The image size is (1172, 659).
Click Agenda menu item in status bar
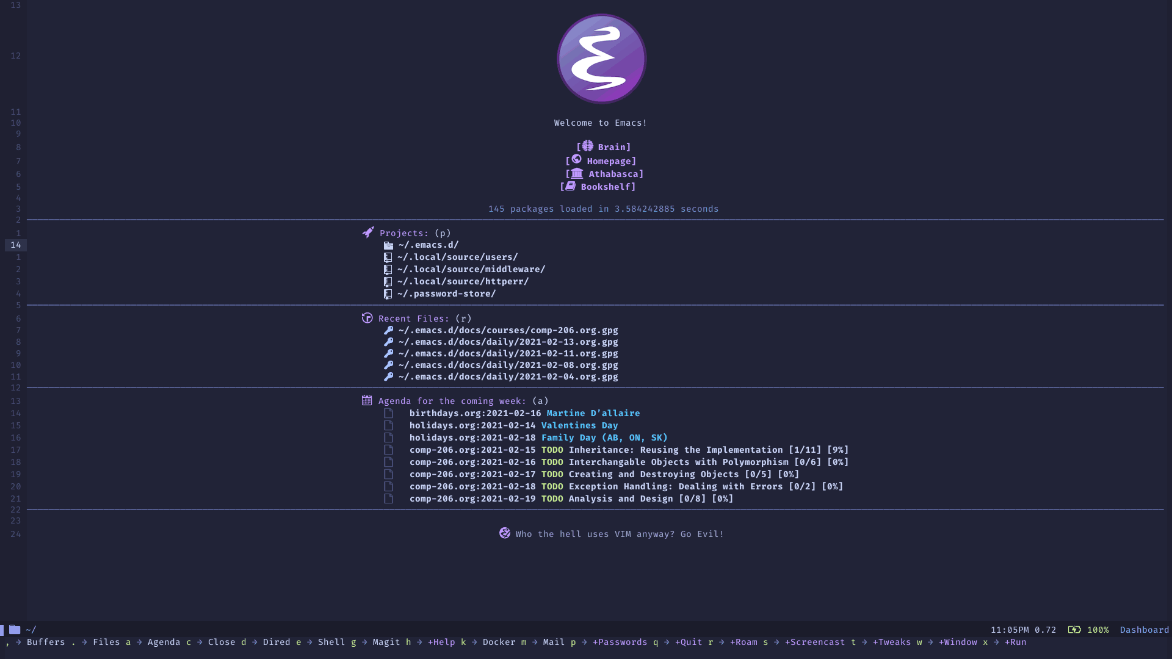tap(165, 642)
